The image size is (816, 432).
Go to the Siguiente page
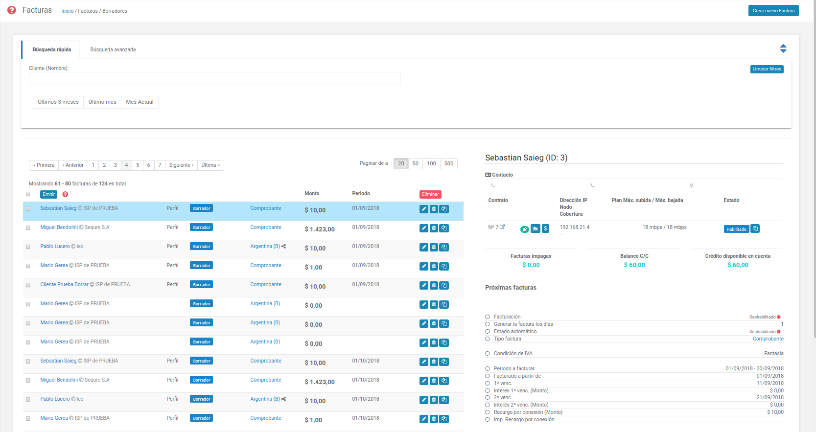coord(181,165)
